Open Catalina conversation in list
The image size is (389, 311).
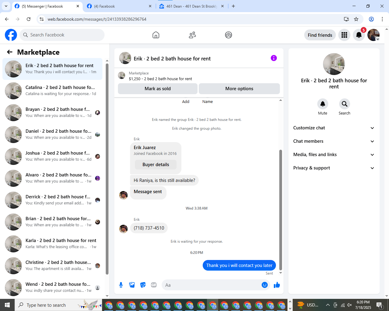(52, 91)
